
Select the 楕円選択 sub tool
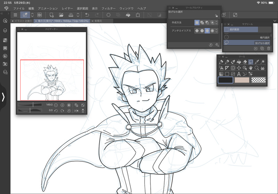247,37
